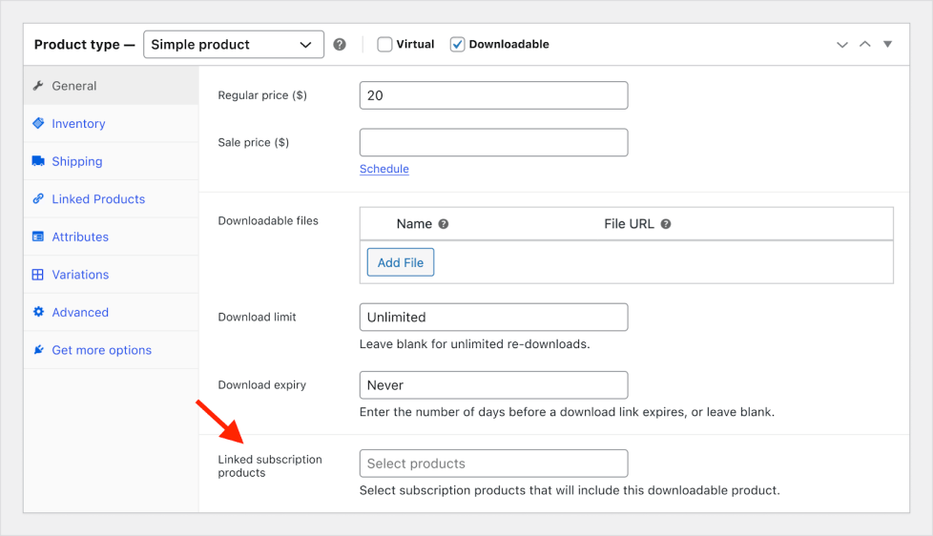This screenshot has height=536, width=933.
Task: Click the File URL help icon
Action: (x=666, y=224)
